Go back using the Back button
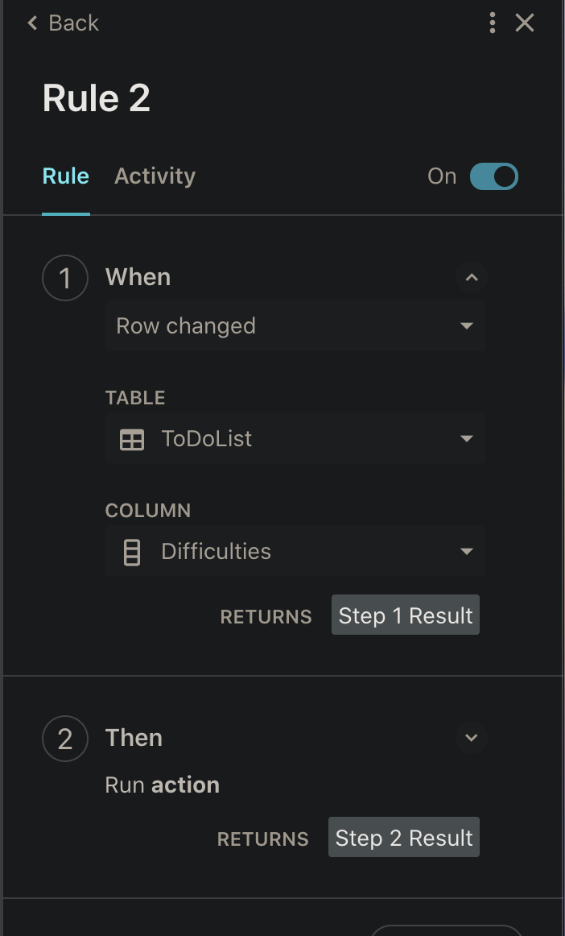Image resolution: width=565 pixels, height=936 pixels. pos(63,23)
